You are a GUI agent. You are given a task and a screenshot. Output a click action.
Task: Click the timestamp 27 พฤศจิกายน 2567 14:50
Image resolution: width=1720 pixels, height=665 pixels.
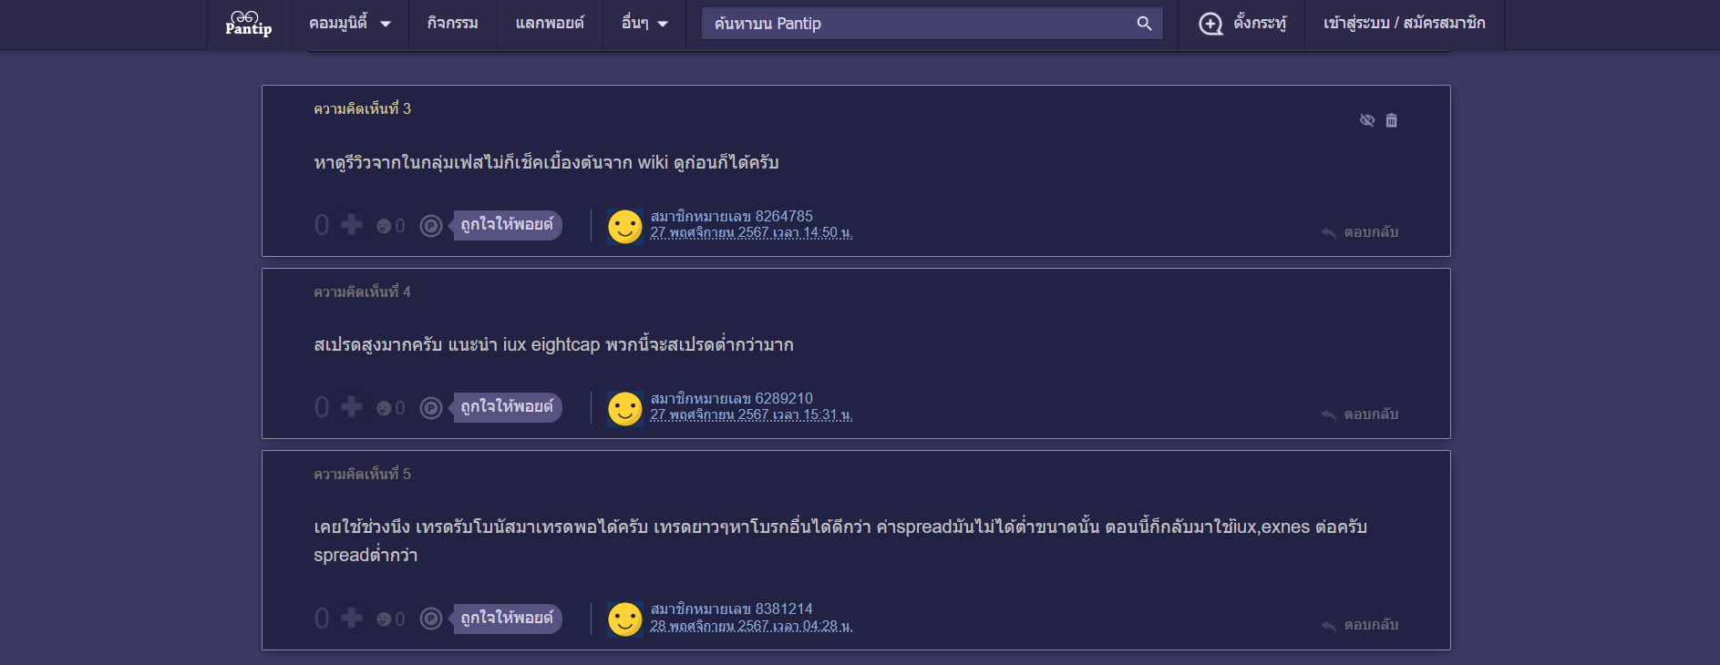tap(751, 233)
